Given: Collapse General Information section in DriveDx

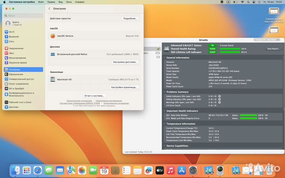Looking at the screenshot, I should click(165, 58).
